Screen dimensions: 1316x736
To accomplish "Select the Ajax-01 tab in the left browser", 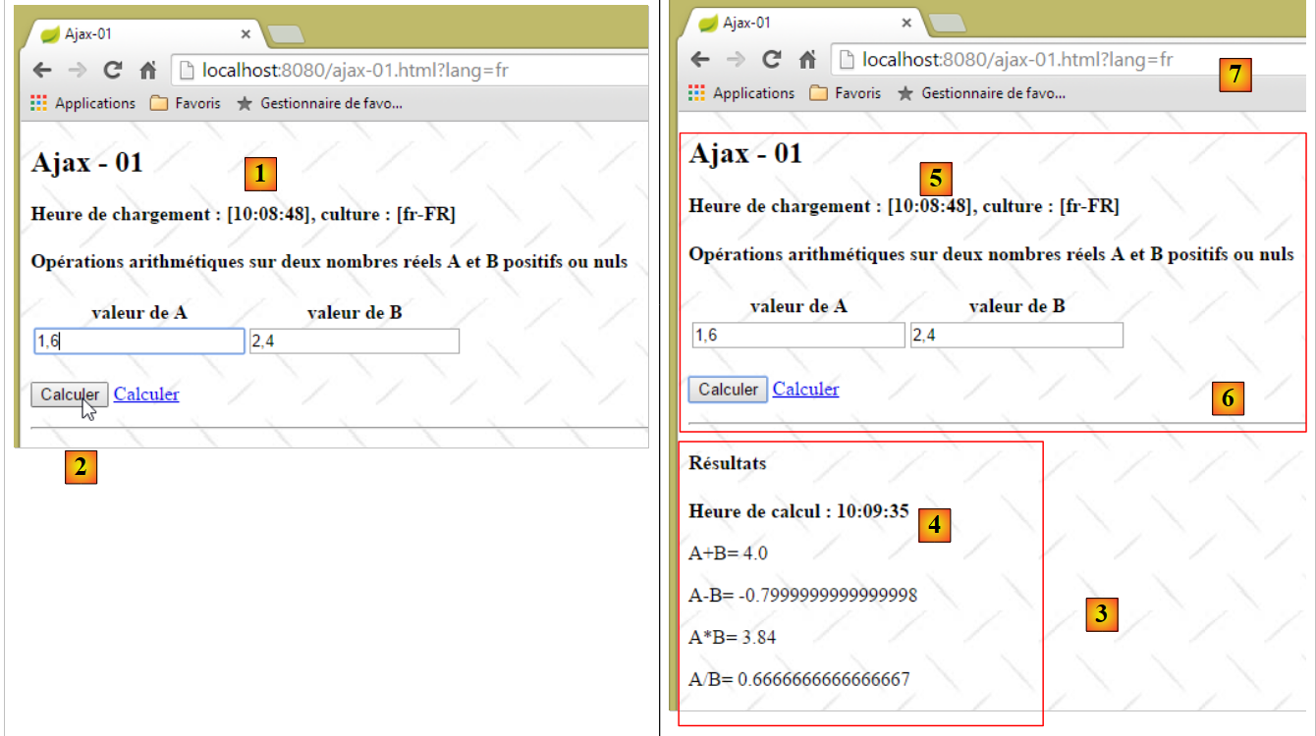I will (137, 34).
